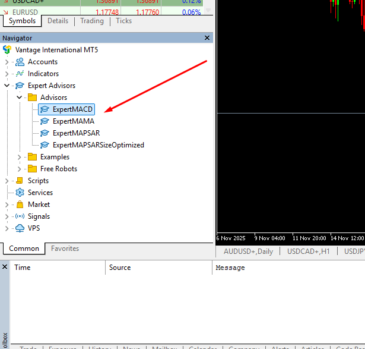Expand the Accounts tree node
This screenshot has width=365, height=349.
tap(7, 62)
